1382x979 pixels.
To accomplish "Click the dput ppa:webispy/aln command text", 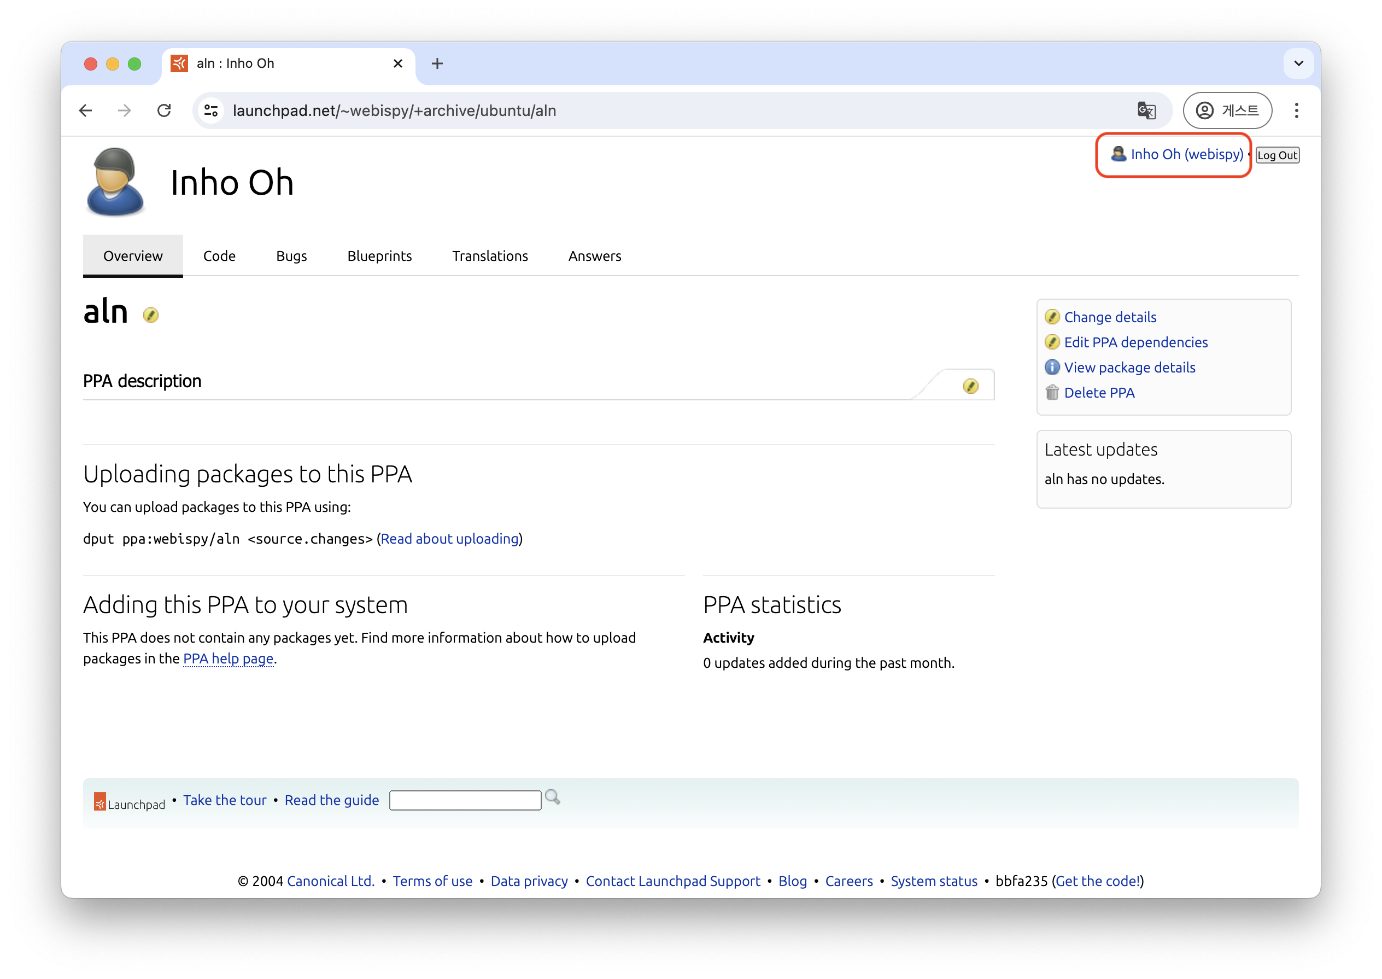I will [228, 538].
